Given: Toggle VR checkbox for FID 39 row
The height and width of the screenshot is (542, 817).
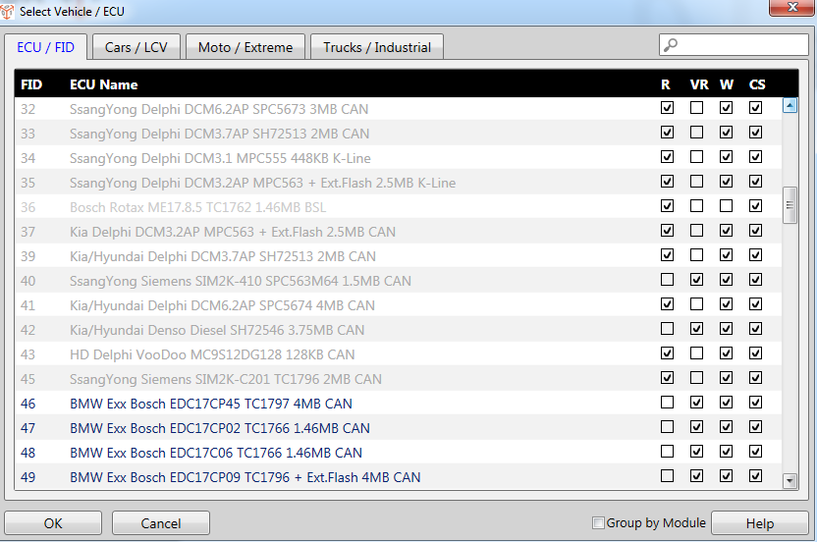Looking at the screenshot, I should pyautogui.click(x=696, y=255).
